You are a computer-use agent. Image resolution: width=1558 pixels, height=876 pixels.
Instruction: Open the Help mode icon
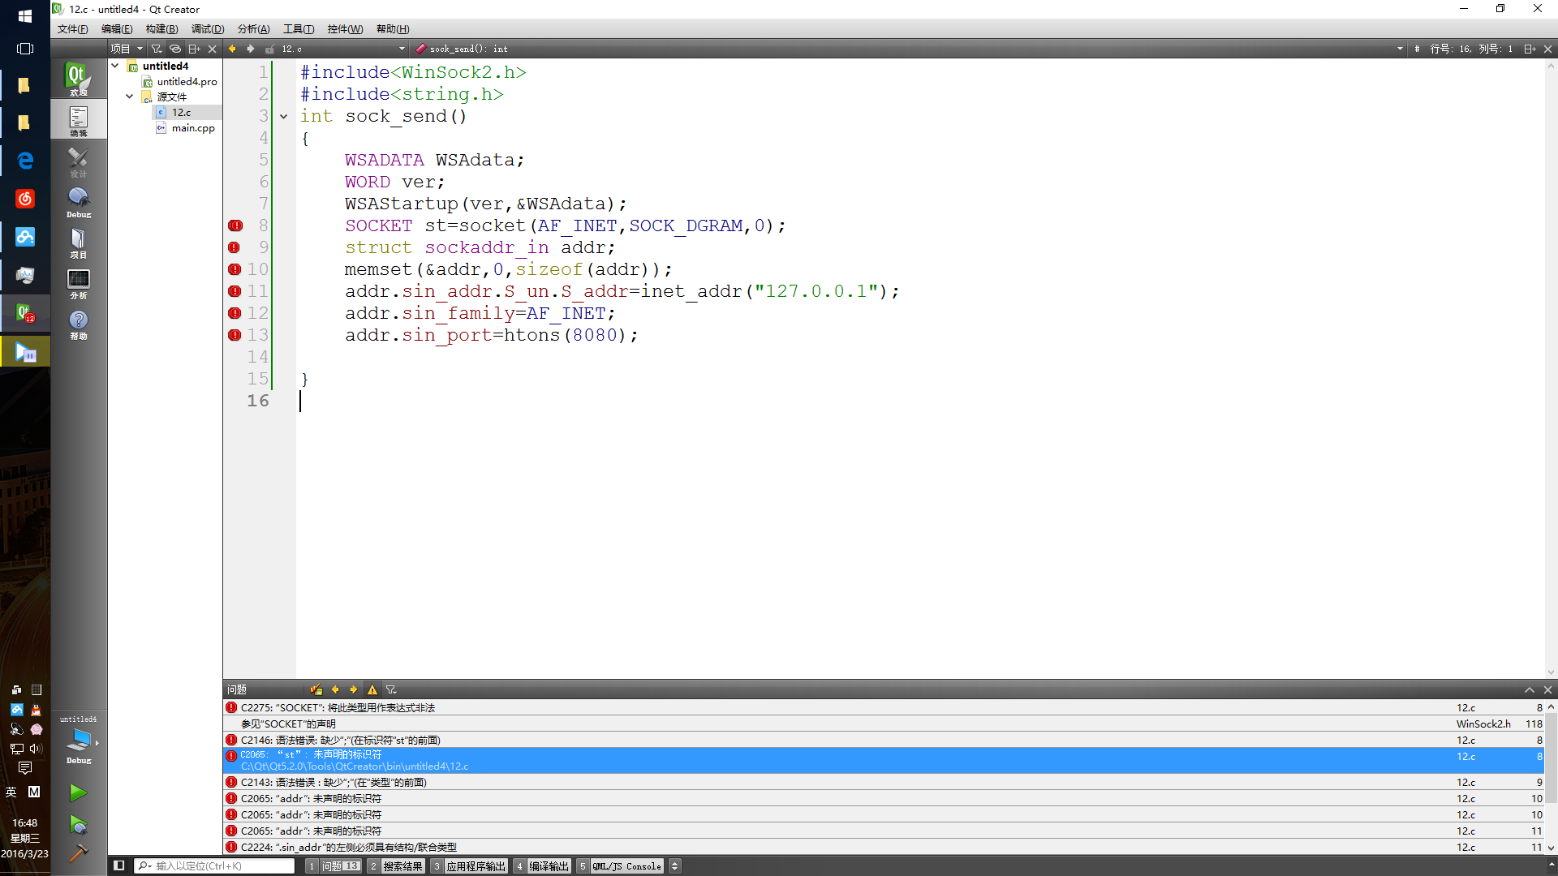[x=78, y=324]
